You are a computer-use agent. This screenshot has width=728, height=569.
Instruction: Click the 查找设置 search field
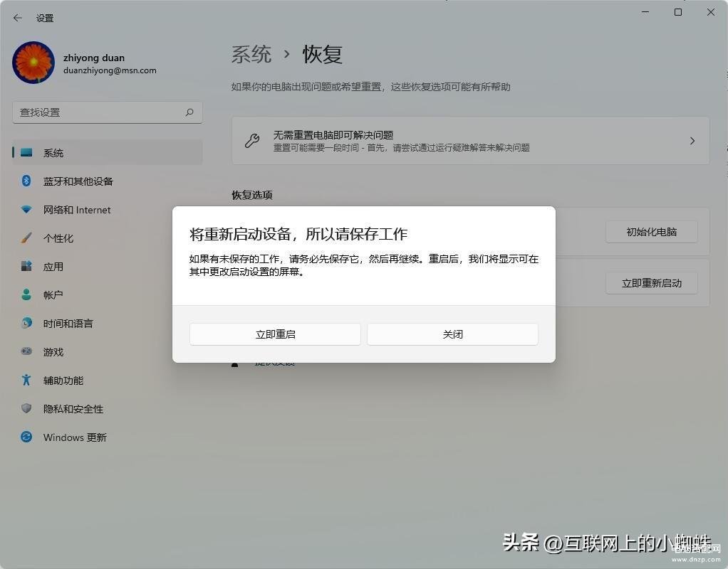tap(108, 112)
